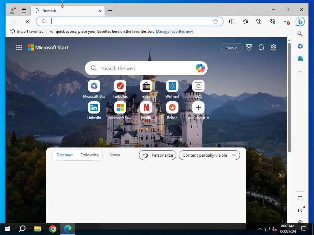Open the Walmart shortcut
Viewport: 314px width, 235px height.
(172, 89)
